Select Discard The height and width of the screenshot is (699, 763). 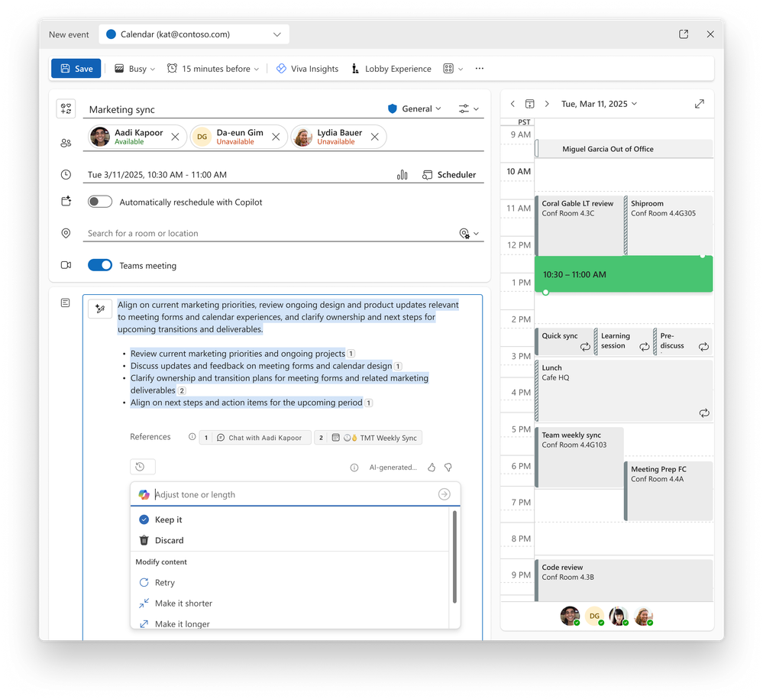tap(290, 540)
